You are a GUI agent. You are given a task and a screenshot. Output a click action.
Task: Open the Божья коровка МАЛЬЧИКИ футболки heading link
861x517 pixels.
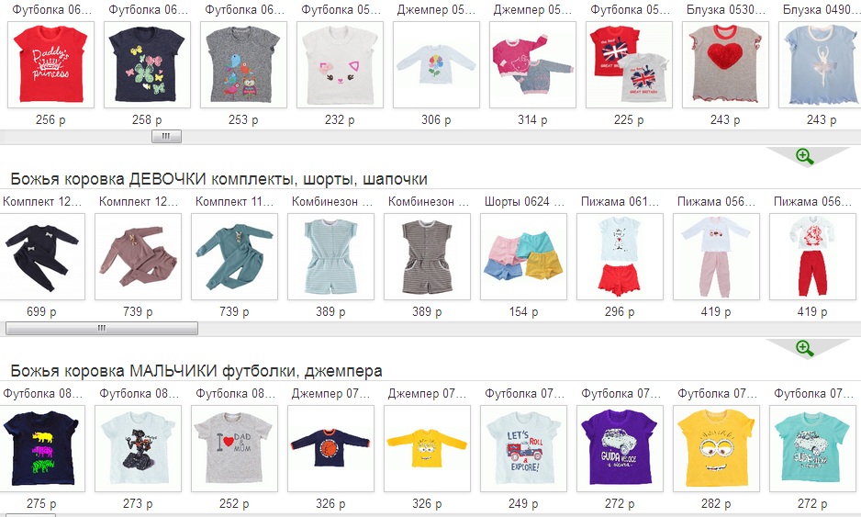(x=196, y=371)
